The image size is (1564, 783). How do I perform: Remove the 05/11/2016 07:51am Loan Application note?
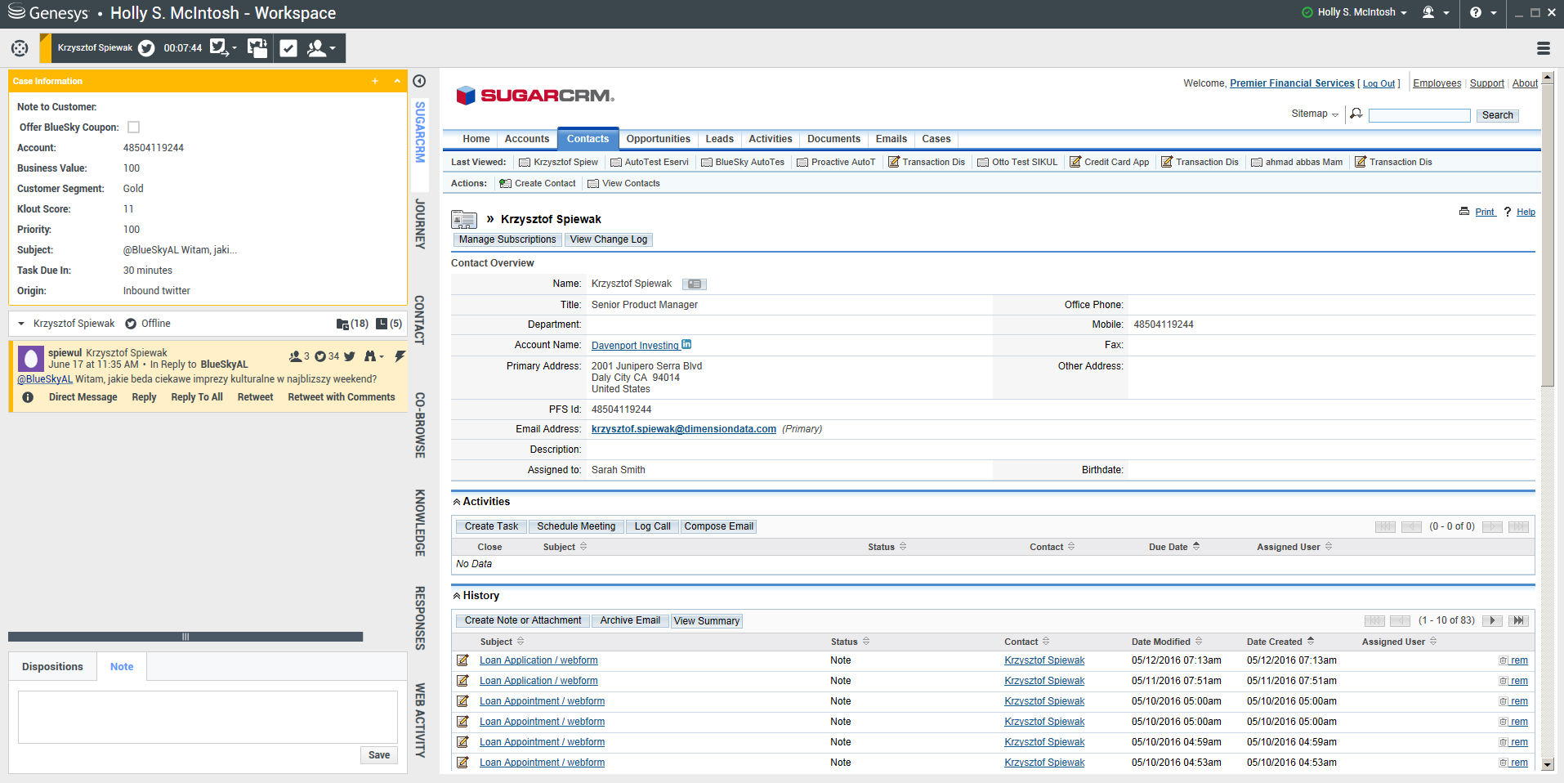(1513, 681)
